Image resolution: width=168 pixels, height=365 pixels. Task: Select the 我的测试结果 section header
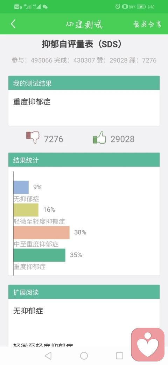[84, 83]
